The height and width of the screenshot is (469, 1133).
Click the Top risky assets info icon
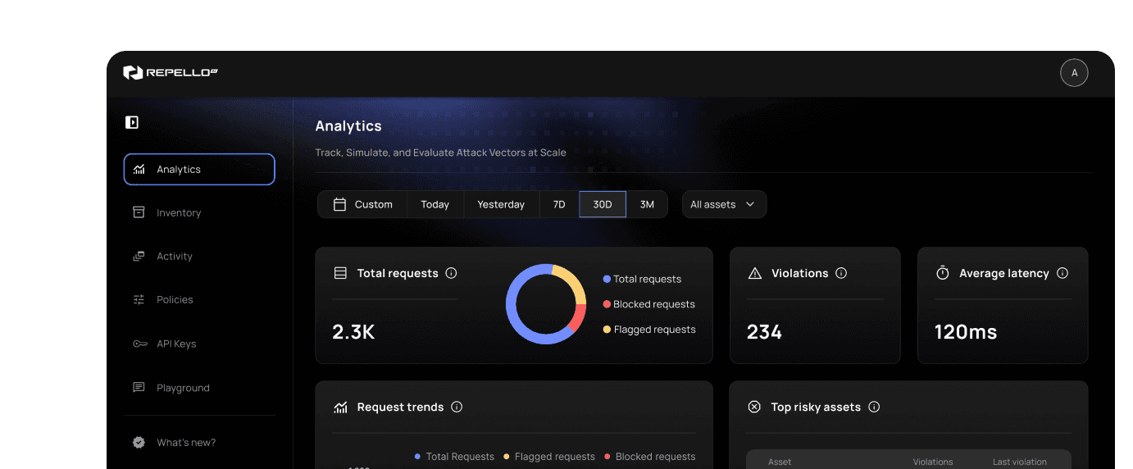[x=874, y=408]
